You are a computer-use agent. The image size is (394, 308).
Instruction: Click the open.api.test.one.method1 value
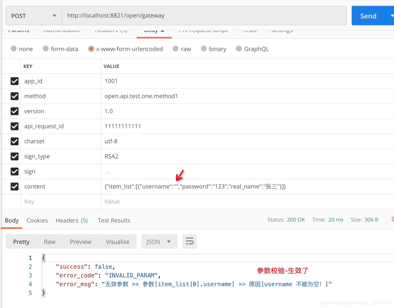pyautogui.click(x=141, y=96)
